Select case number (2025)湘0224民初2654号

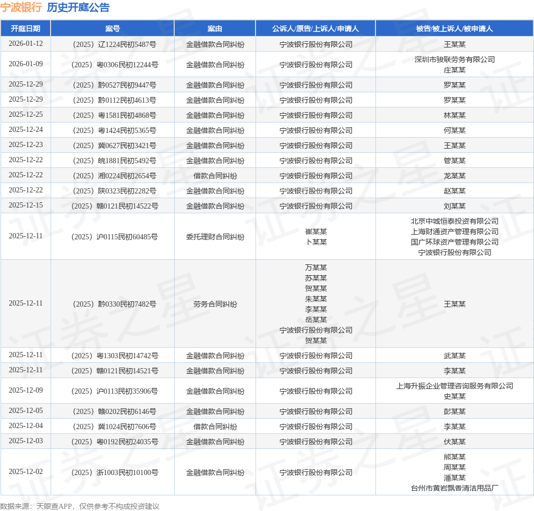[x=114, y=176]
